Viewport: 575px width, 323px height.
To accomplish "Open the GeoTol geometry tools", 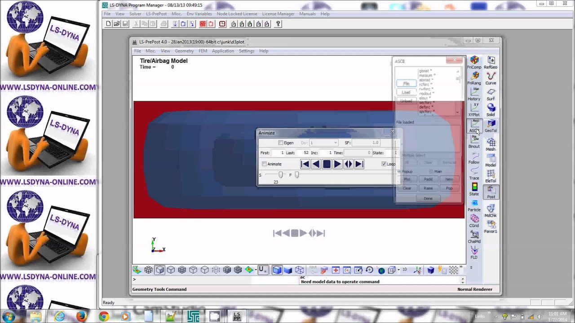I will click(491, 126).
